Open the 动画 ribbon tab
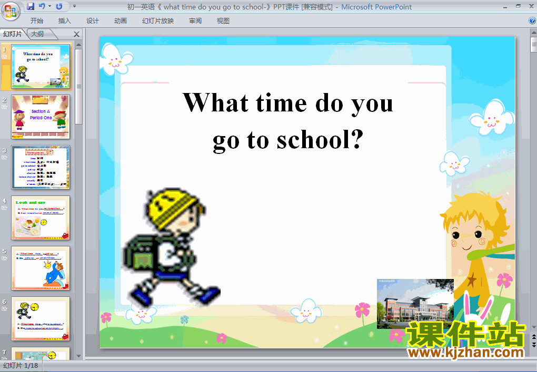Screen dimensions: 537x372 [x=120, y=21]
